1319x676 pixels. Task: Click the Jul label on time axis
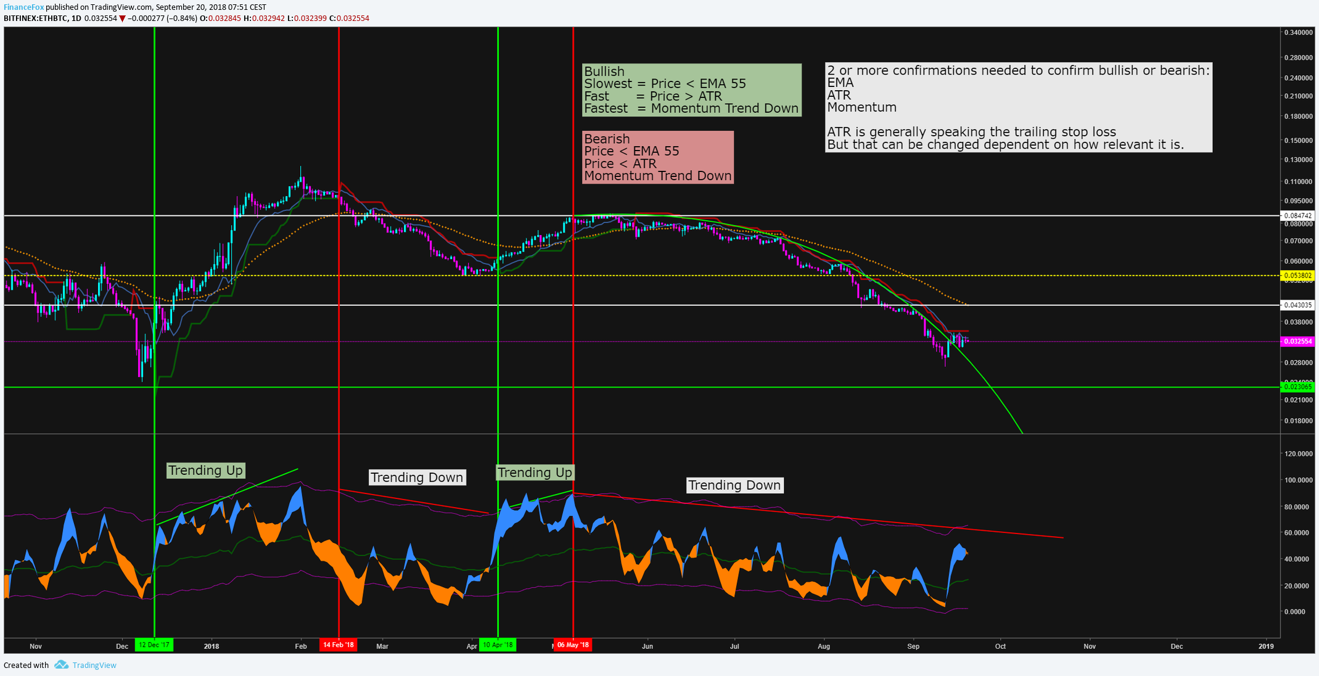click(x=734, y=646)
